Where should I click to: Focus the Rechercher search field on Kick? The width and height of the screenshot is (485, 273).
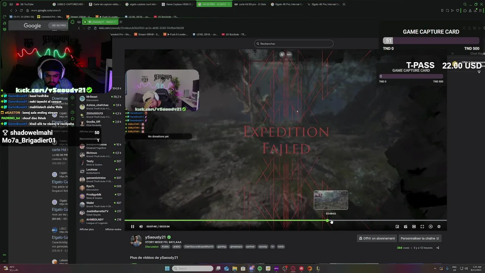pyautogui.click(x=294, y=44)
